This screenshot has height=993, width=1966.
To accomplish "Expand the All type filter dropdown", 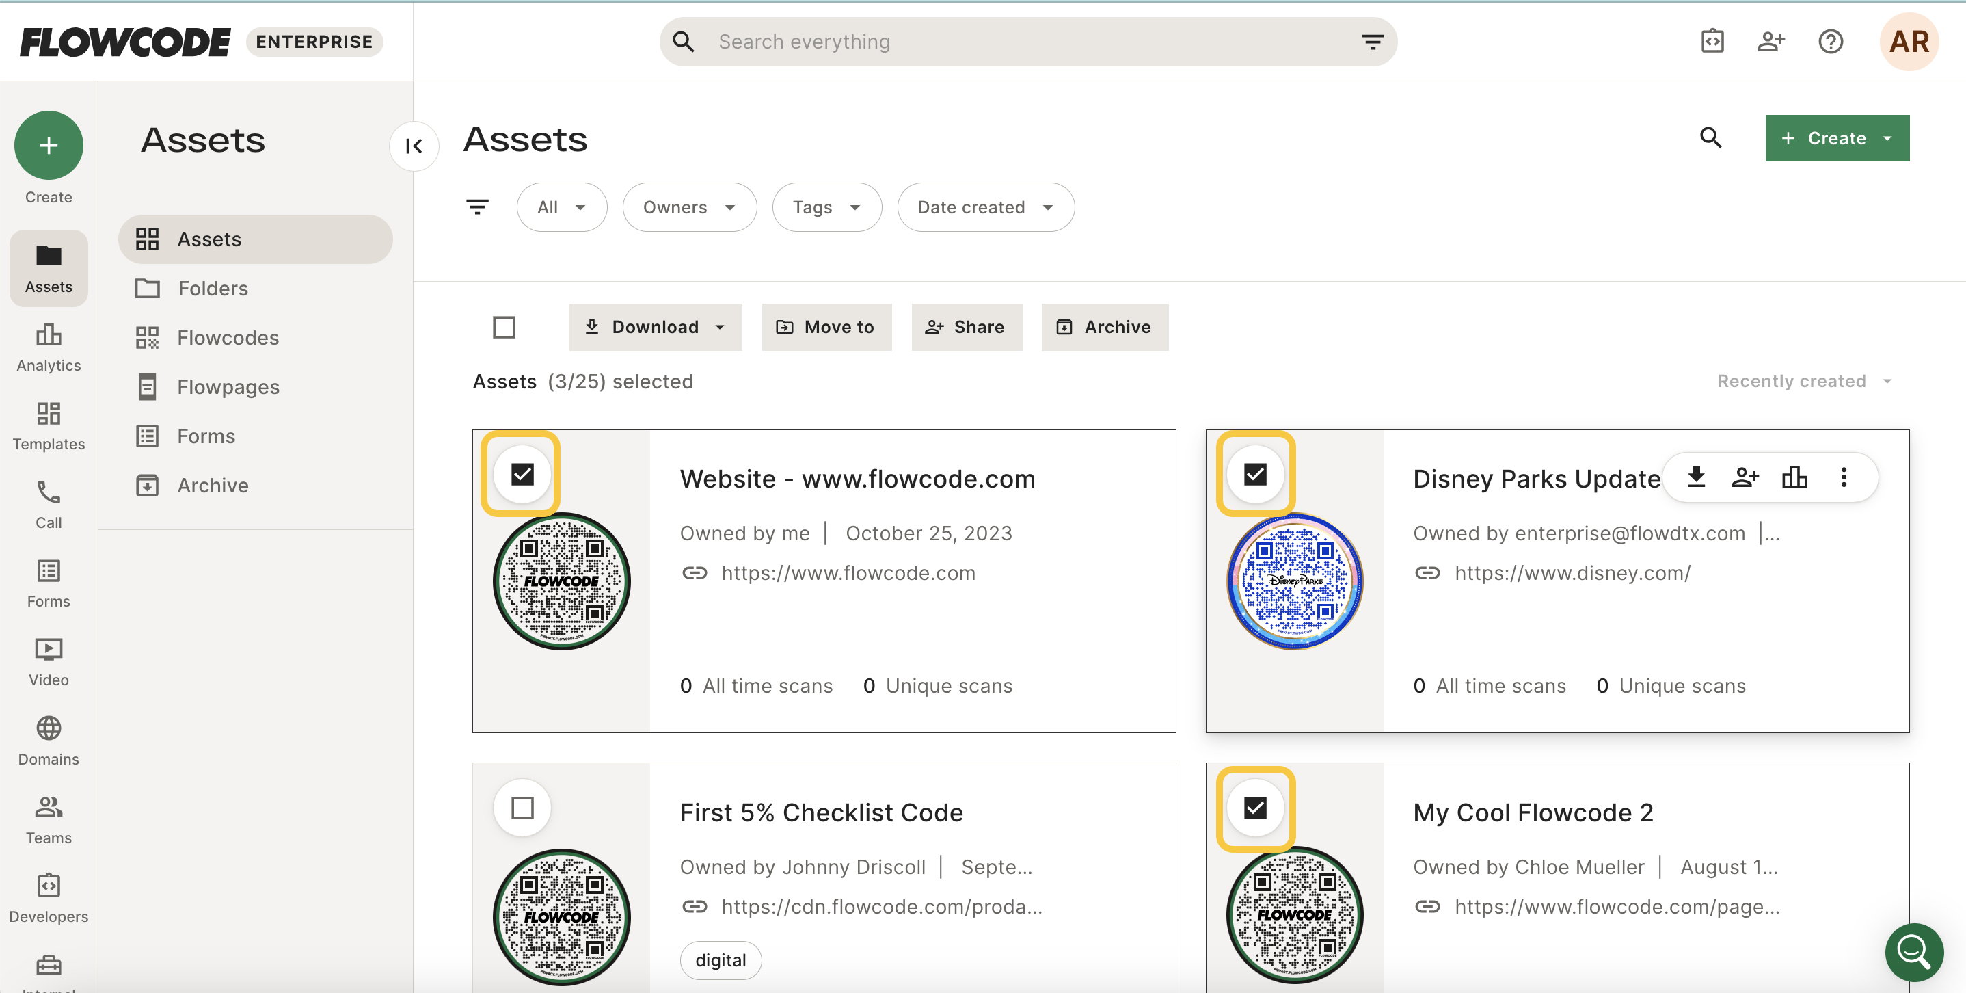I will pos(562,207).
